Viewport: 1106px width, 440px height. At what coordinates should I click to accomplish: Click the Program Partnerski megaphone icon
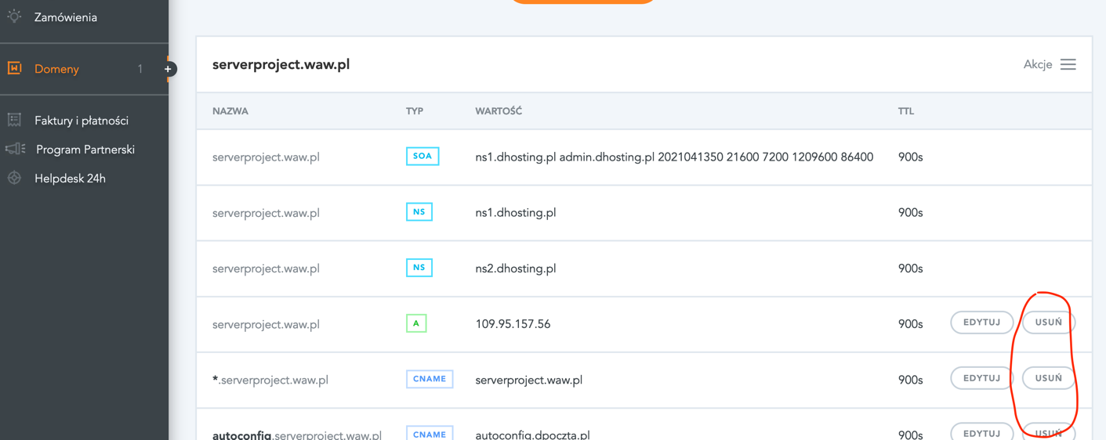pyautogui.click(x=15, y=149)
